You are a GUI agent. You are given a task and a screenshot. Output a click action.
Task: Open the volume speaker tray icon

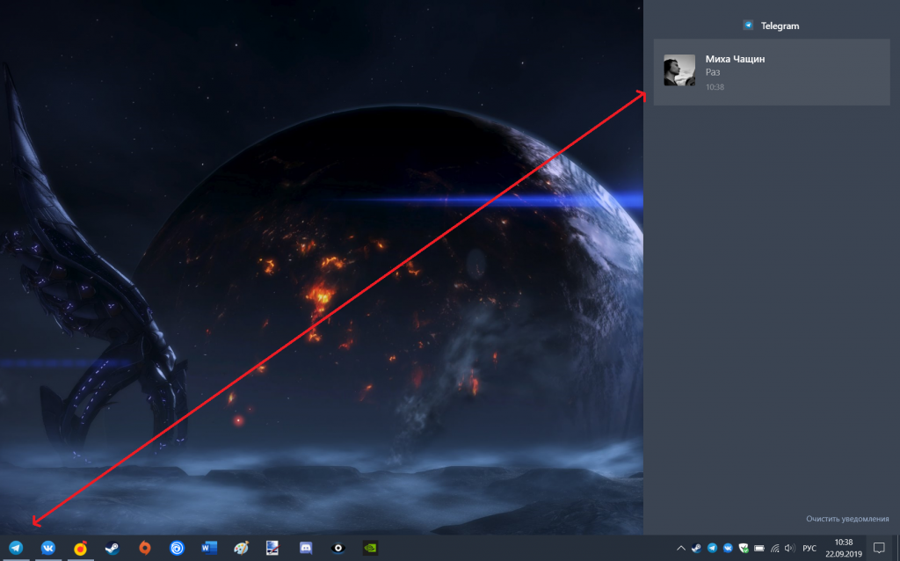tap(790, 549)
